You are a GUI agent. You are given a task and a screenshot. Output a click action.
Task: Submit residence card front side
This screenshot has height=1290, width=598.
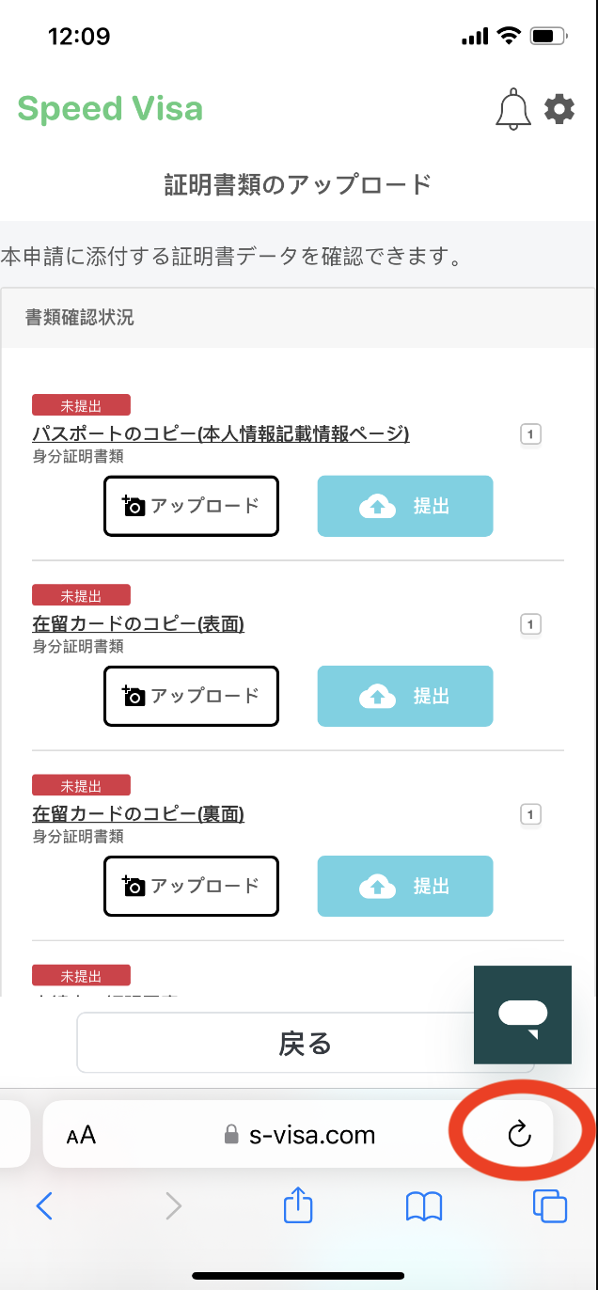click(x=405, y=696)
